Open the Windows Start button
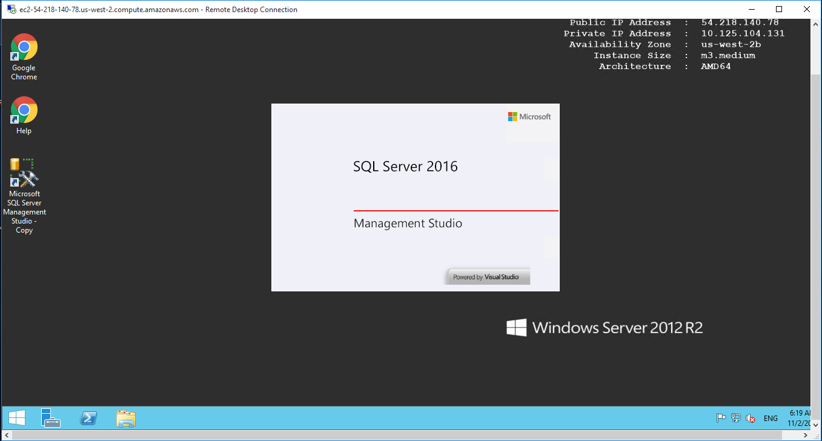 point(16,418)
